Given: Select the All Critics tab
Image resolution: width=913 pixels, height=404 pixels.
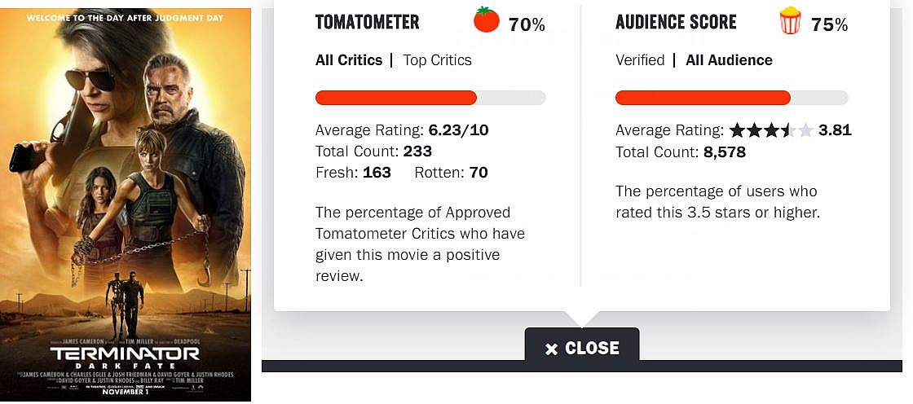Looking at the screenshot, I should click(348, 60).
